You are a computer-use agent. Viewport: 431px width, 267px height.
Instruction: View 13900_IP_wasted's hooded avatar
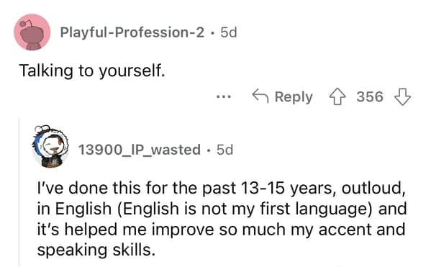[50, 146]
